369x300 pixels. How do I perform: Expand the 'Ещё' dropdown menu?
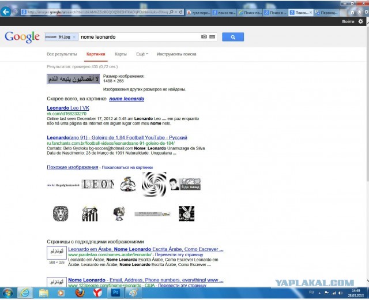tap(142, 54)
